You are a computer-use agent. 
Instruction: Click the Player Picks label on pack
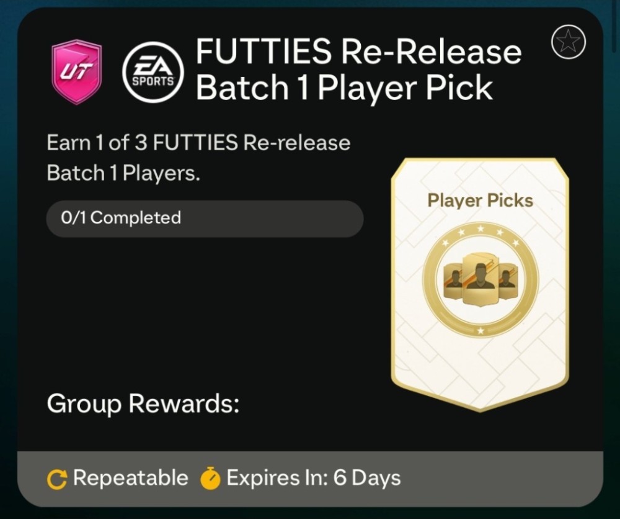point(480,201)
